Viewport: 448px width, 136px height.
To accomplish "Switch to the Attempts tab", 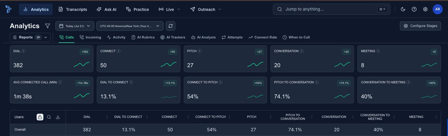I will tap(232, 37).
